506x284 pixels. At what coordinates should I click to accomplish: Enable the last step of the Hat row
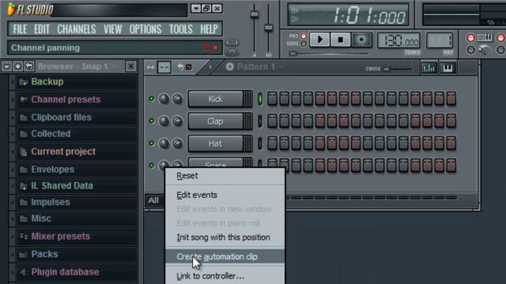[x=451, y=144]
